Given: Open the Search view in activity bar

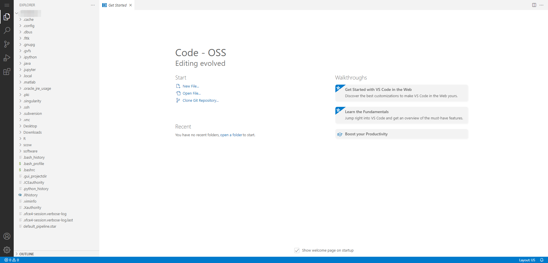Looking at the screenshot, I should pyautogui.click(x=7, y=30).
